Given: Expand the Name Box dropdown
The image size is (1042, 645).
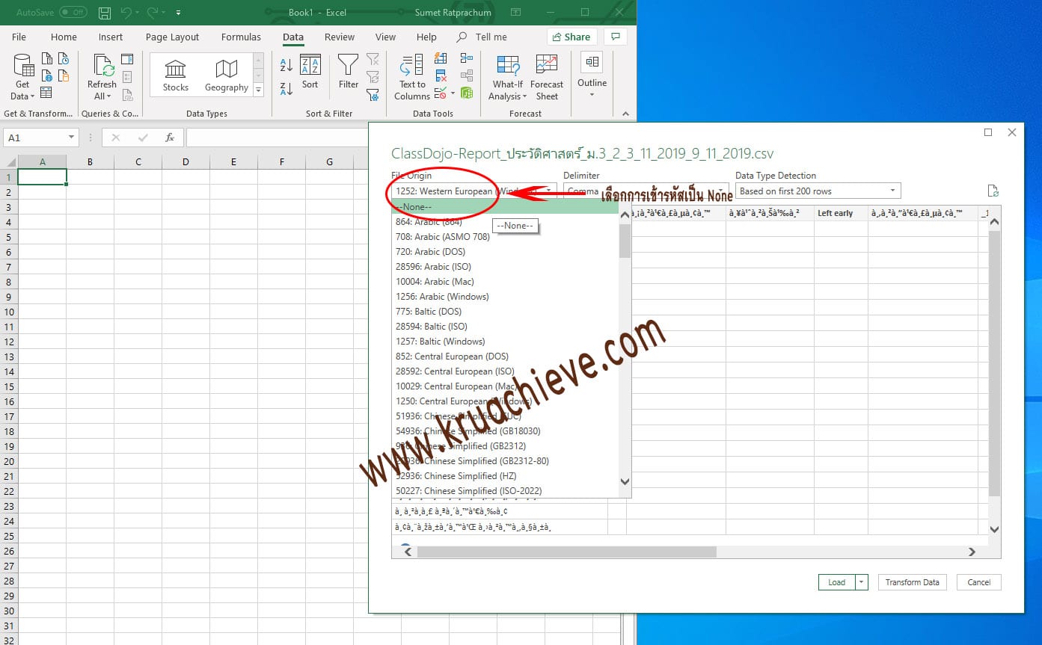Looking at the screenshot, I should click(x=72, y=138).
